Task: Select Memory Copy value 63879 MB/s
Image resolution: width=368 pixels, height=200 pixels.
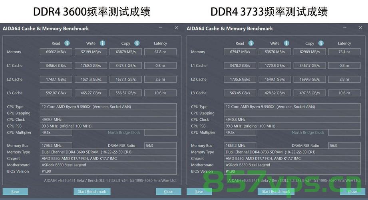Action: pos(125,52)
